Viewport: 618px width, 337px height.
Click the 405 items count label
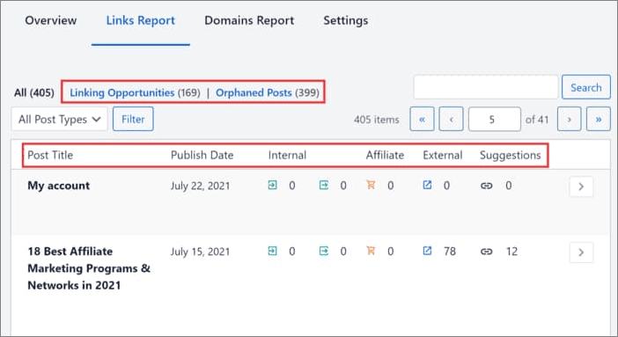pyautogui.click(x=377, y=120)
